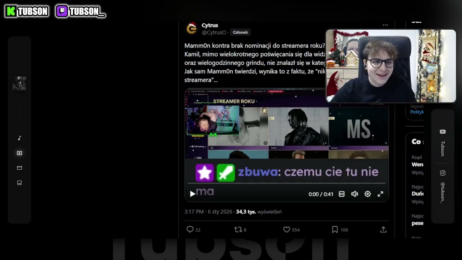Click the Polityk link in sidebar
This screenshot has height=260, width=462.
point(417,112)
